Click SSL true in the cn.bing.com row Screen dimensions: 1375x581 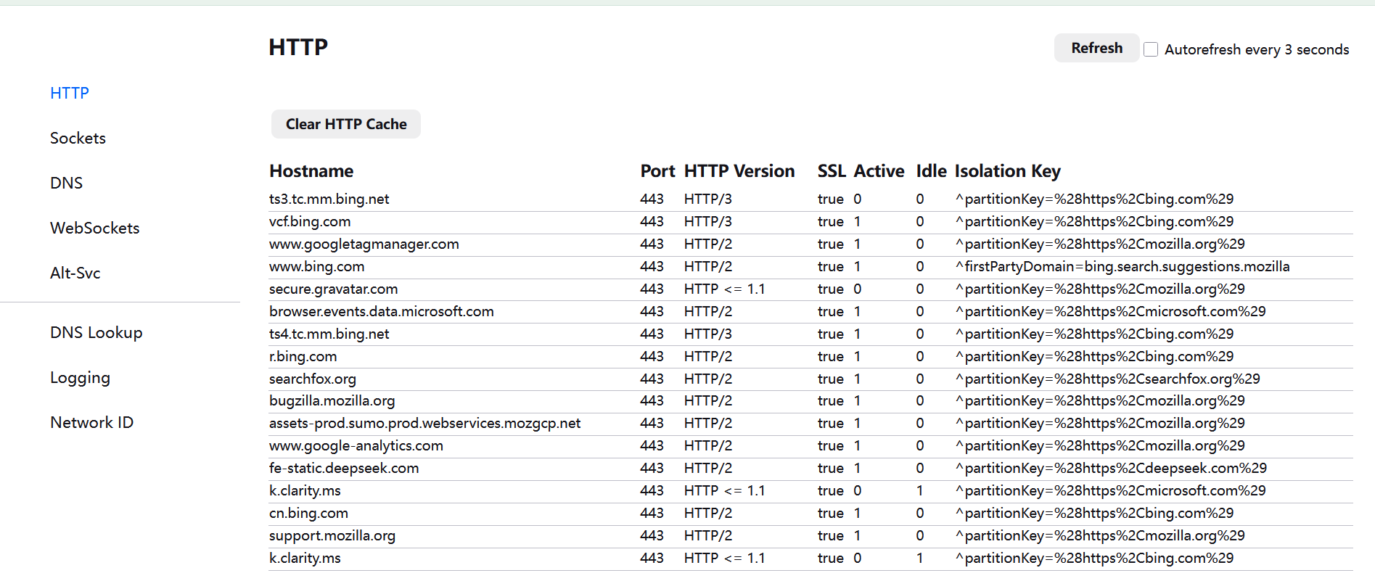(x=830, y=513)
